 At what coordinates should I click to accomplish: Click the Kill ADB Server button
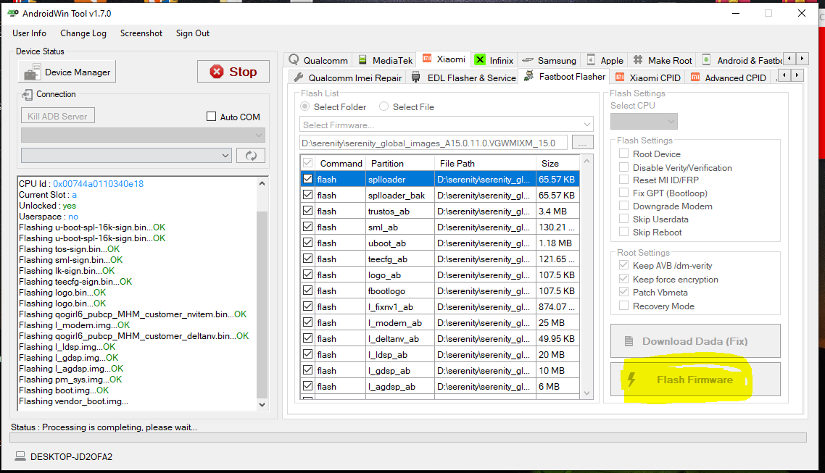coord(58,116)
